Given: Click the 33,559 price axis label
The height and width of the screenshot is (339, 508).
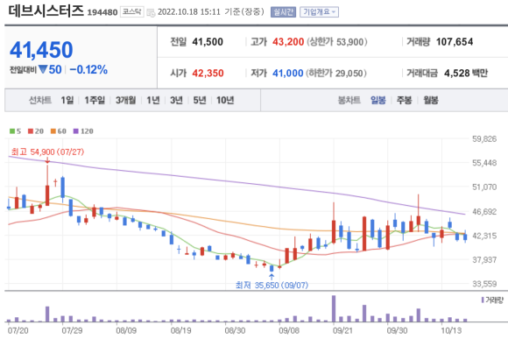Looking at the screenshot, I should (x=484, y=284).
